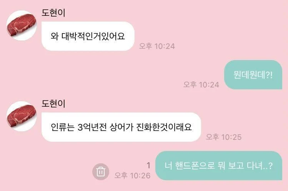Tap the message bubble 와 대박적인거있어요
This screenshot has height=191, width=288.
(88, 36)
